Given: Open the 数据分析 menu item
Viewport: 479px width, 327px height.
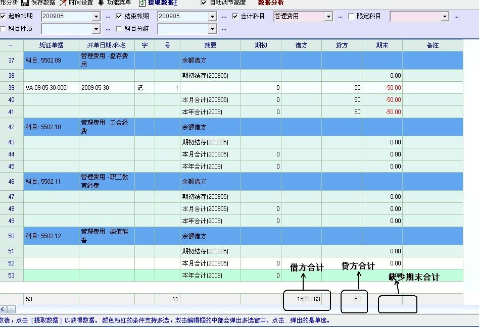Looking at the screenshot, I should point(271,3).
